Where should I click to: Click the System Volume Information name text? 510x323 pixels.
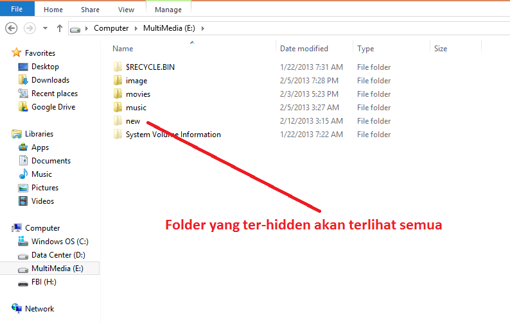(173, 135)
